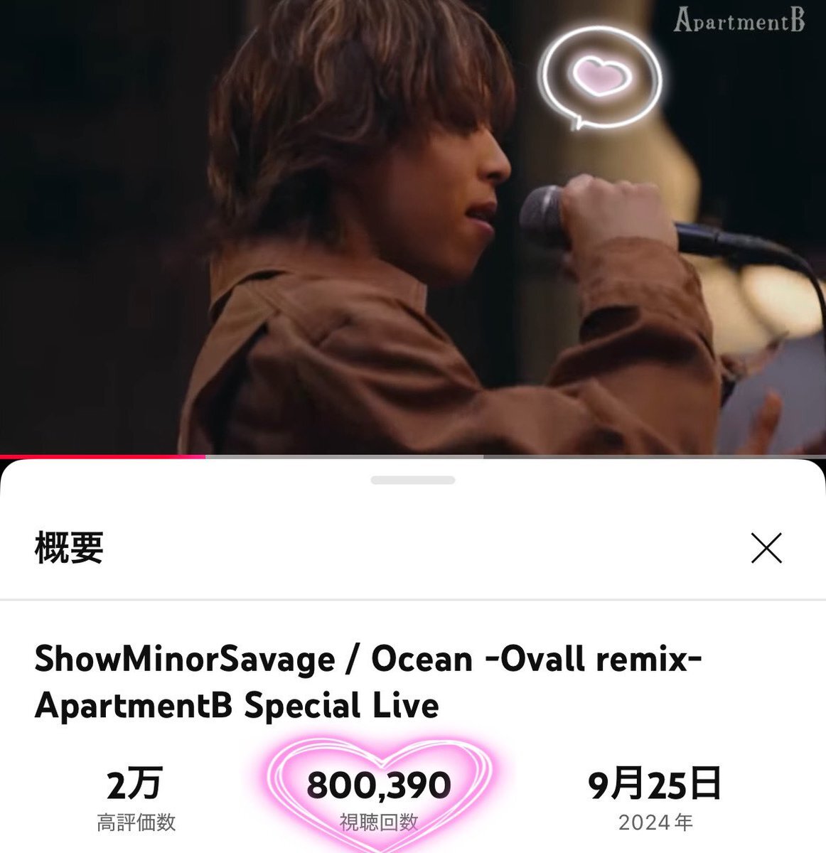Click the 2024年 year label
The height and width of the screenshot is (853, 826).
655,823
